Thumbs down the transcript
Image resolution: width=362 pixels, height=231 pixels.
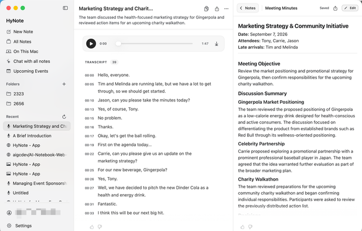pyautogui.click(x=100, y=227)
